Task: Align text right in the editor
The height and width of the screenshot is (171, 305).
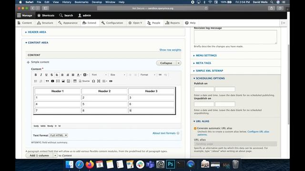Action: click(x=68, y=75)
